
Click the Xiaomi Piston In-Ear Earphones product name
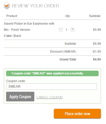(x=29, y=27)
